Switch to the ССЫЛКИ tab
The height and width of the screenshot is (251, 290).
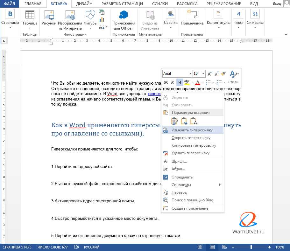pos(160,4)
